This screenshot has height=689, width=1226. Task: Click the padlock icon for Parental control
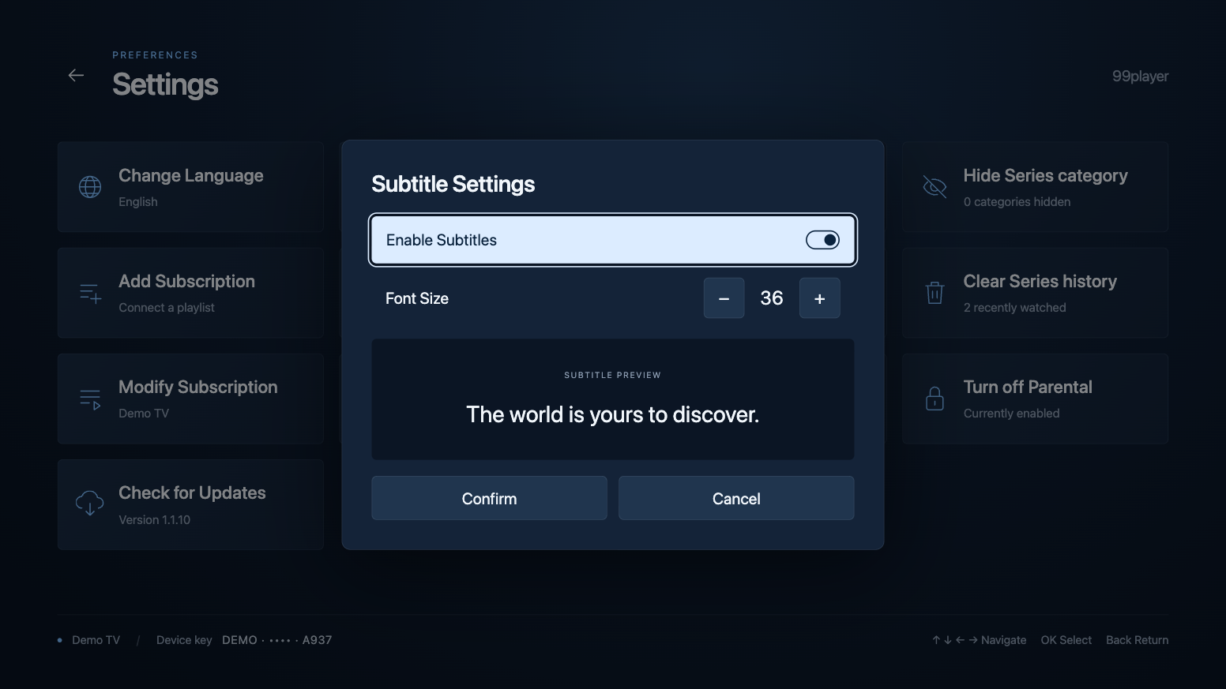coord(935,399)
